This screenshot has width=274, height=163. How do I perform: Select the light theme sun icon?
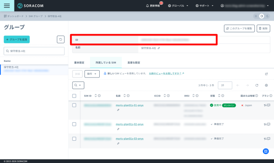tap(256, 16)
